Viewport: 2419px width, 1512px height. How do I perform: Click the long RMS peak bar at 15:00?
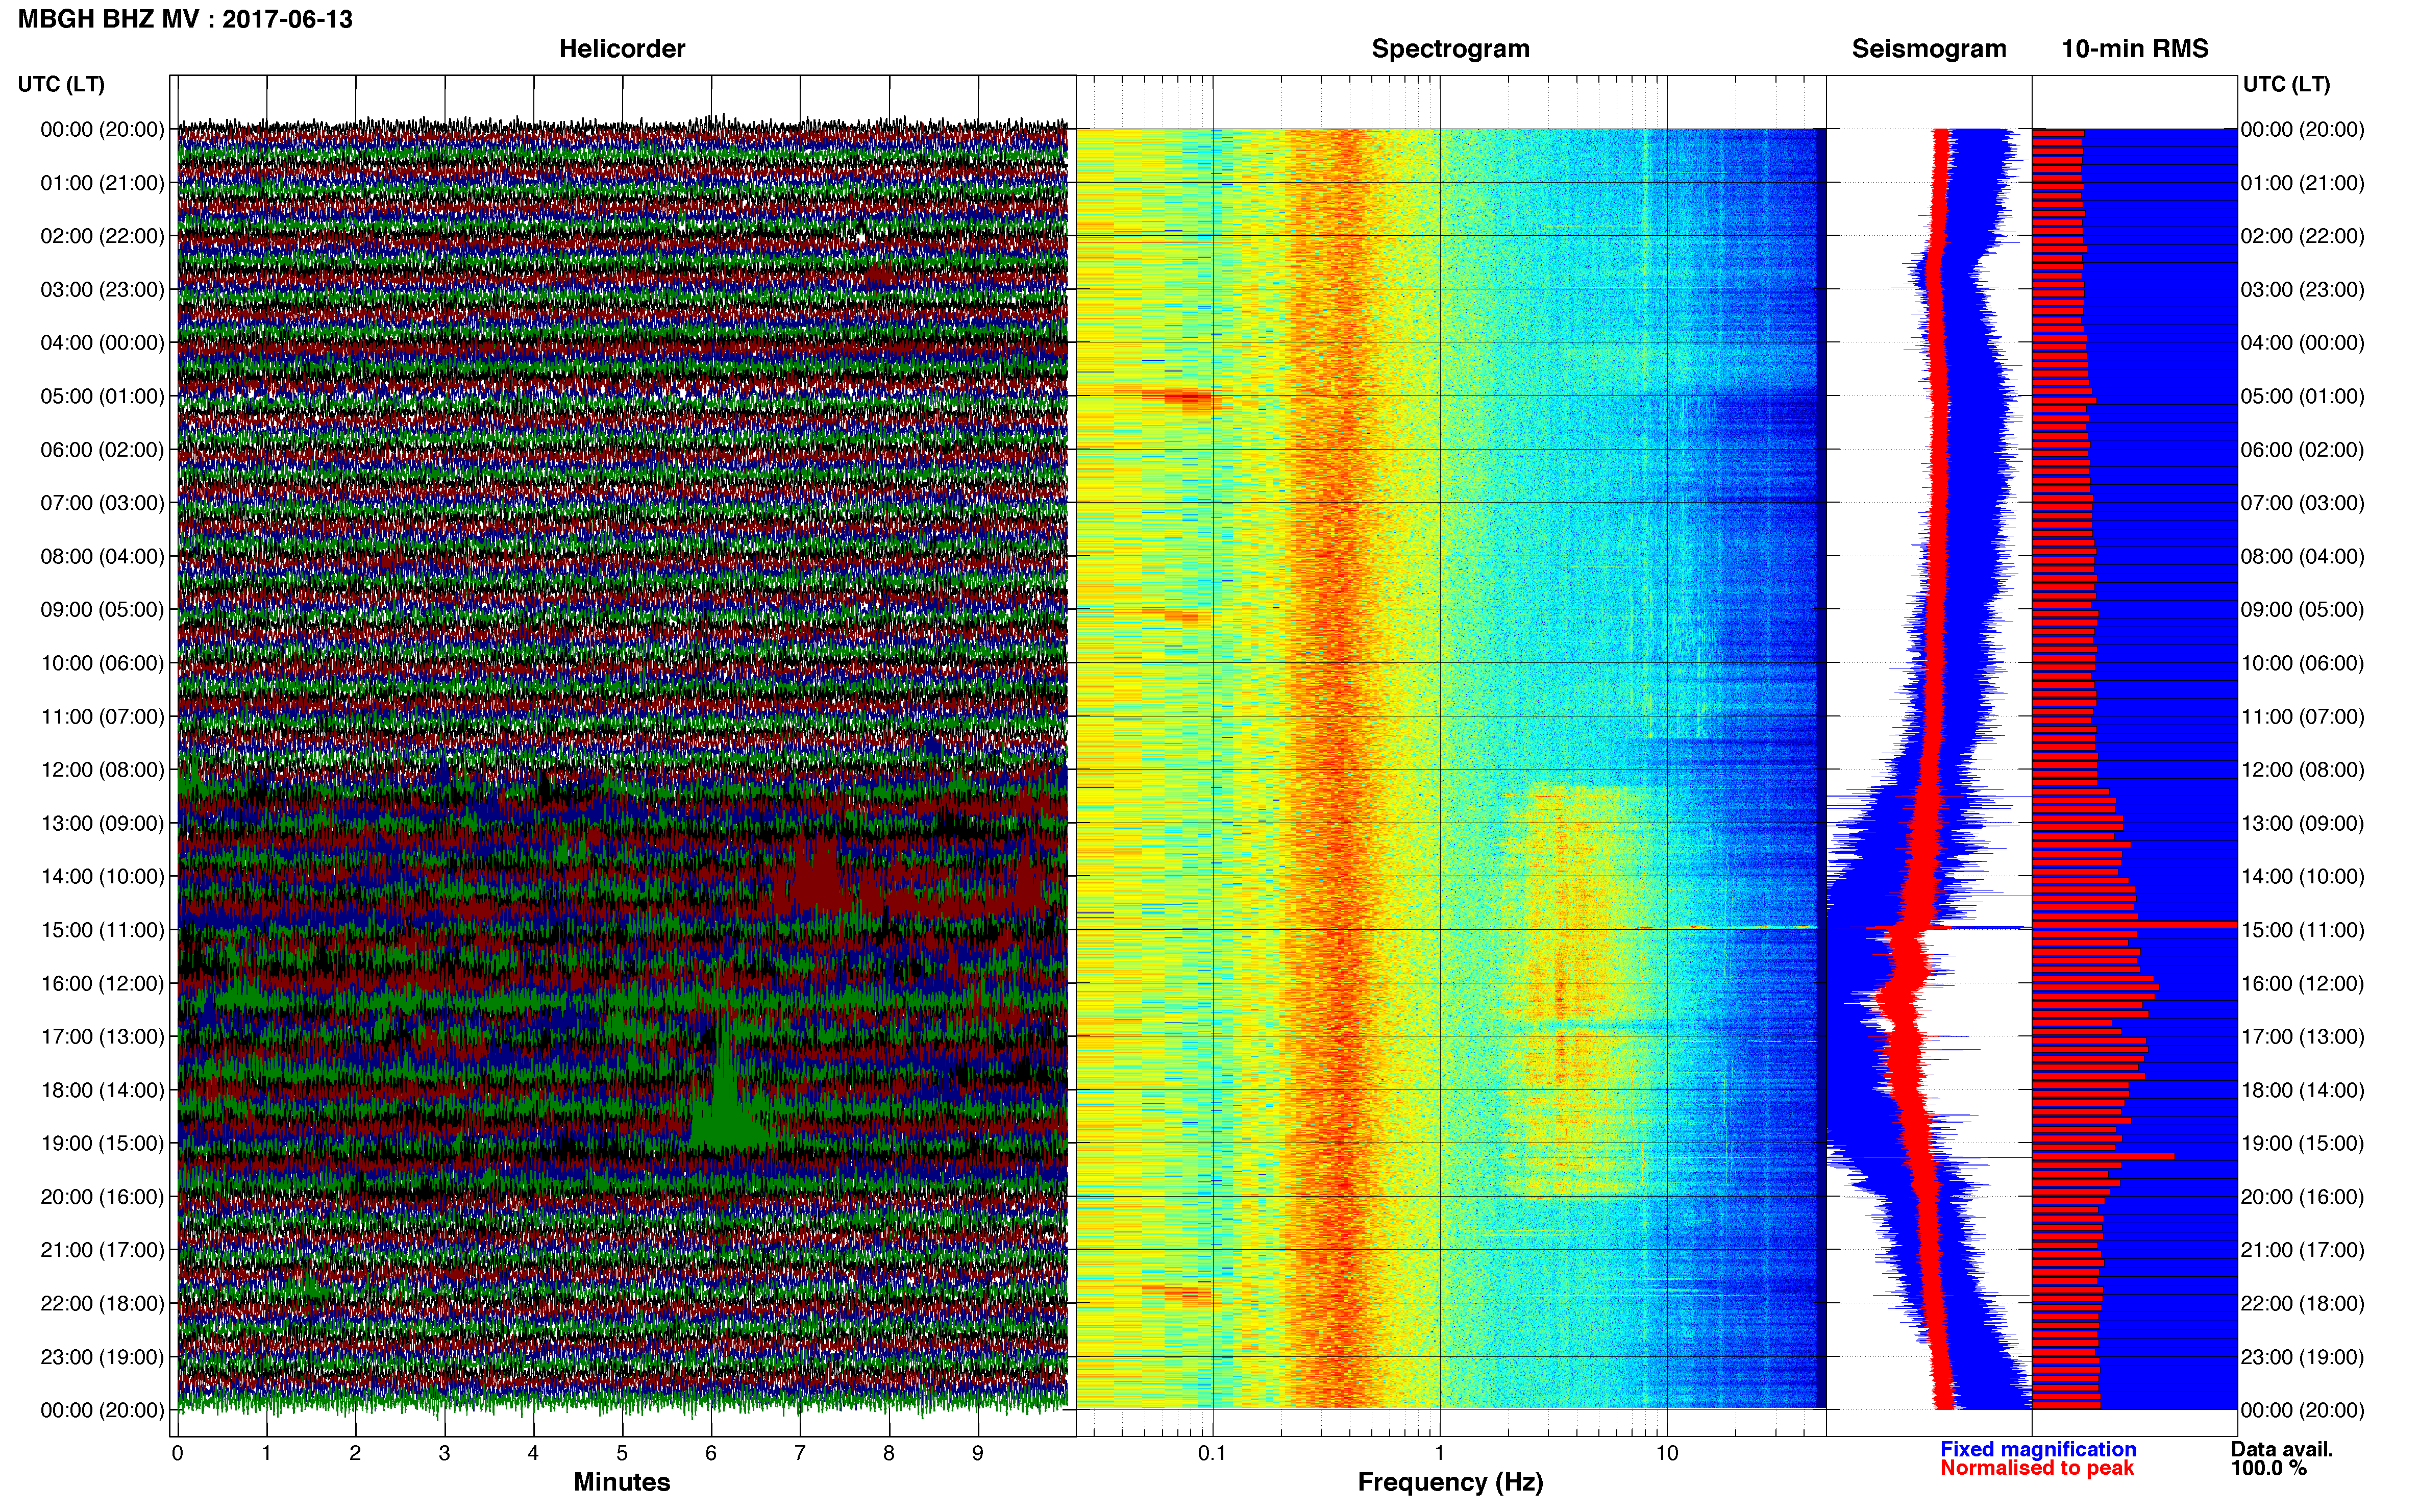[2134, 925]
